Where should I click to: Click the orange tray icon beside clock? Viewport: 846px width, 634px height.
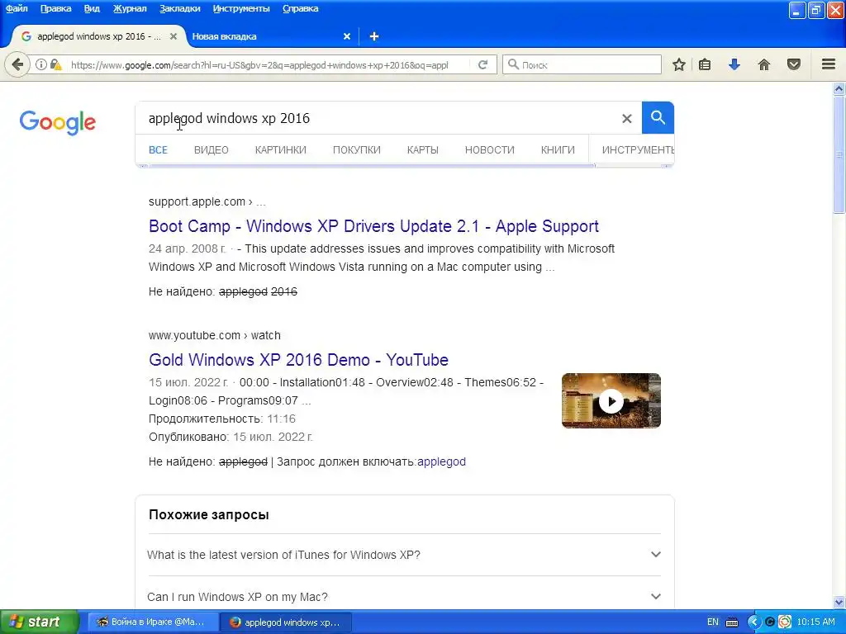785,622
